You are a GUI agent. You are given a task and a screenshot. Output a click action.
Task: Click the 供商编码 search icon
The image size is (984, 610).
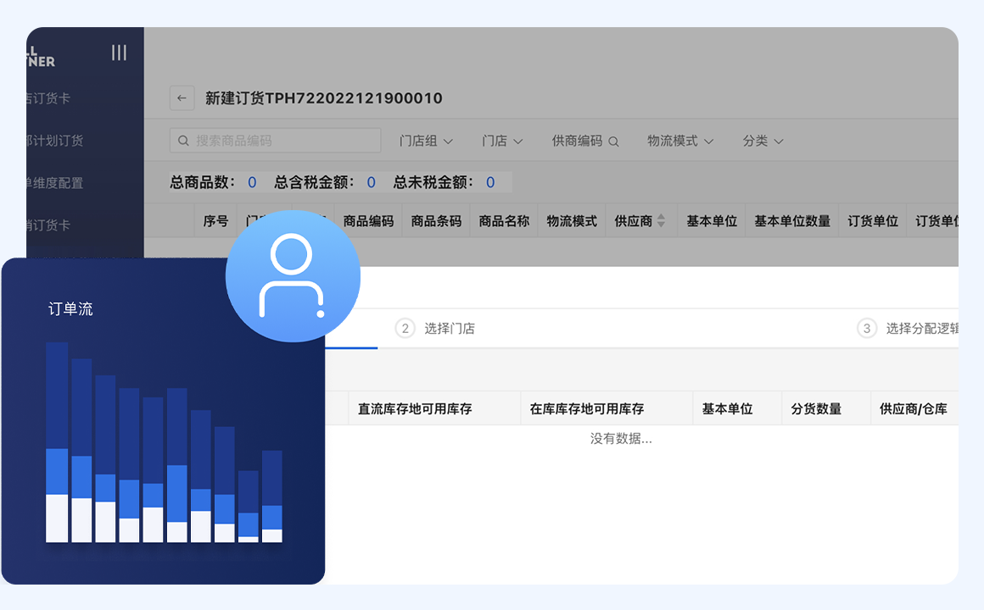613,141
